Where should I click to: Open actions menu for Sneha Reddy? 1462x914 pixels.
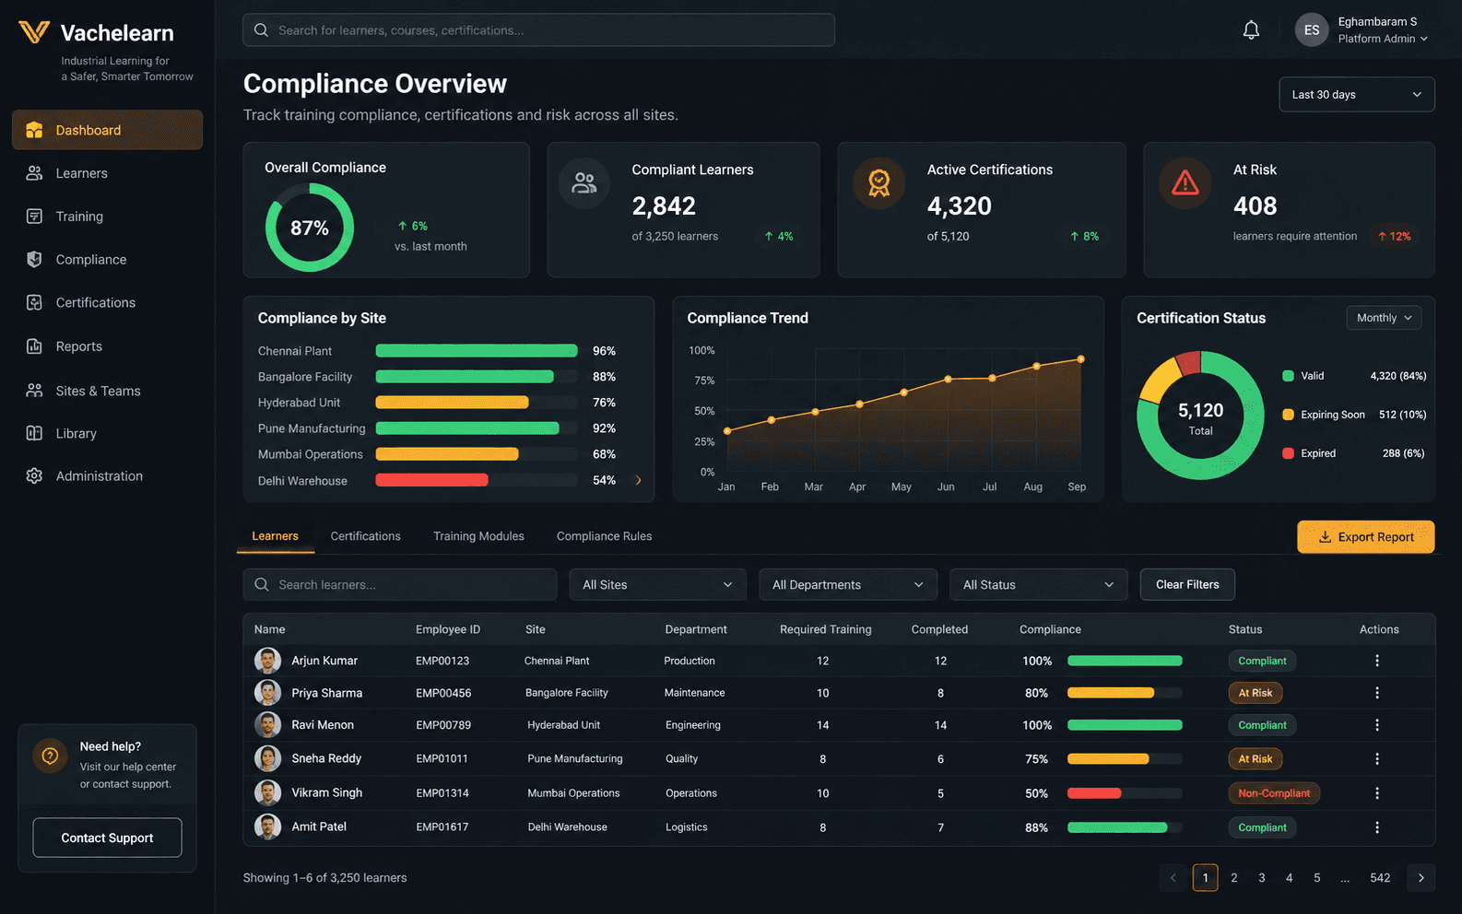pos(1377,759)
